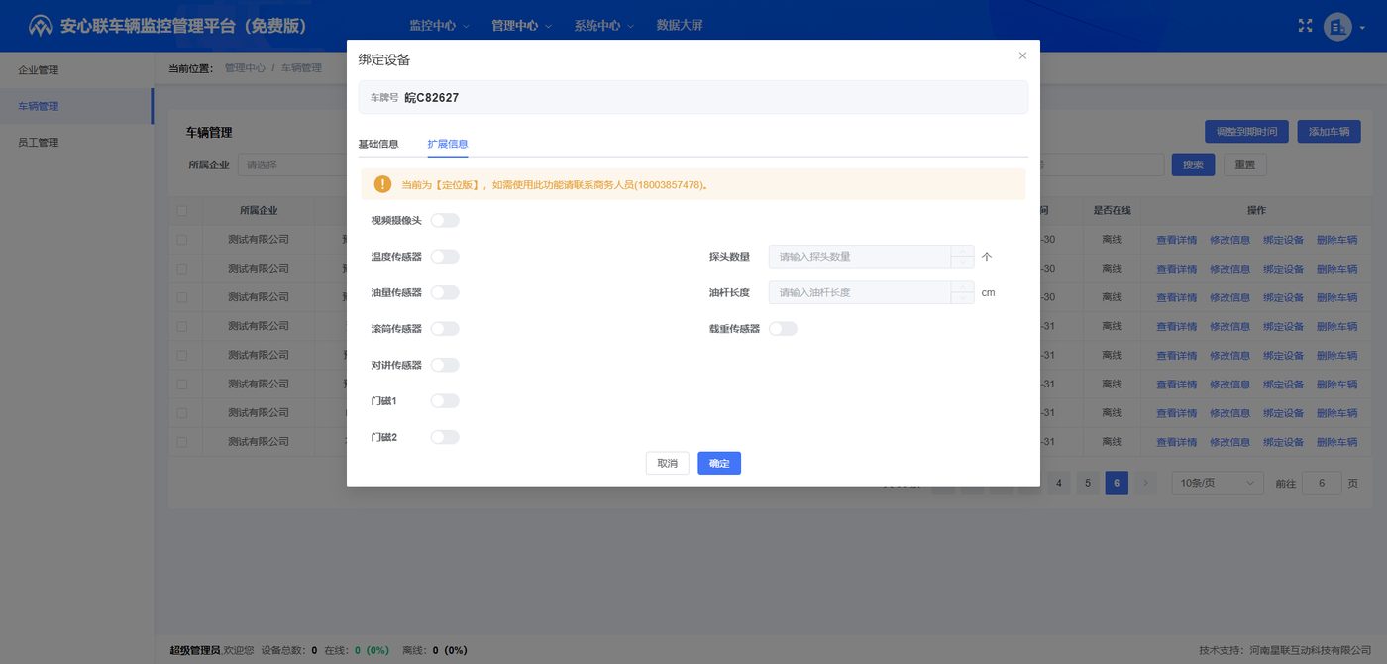Click the 重置 button
Viewport: 1387px width, 664px height.
click(1245, 165)
